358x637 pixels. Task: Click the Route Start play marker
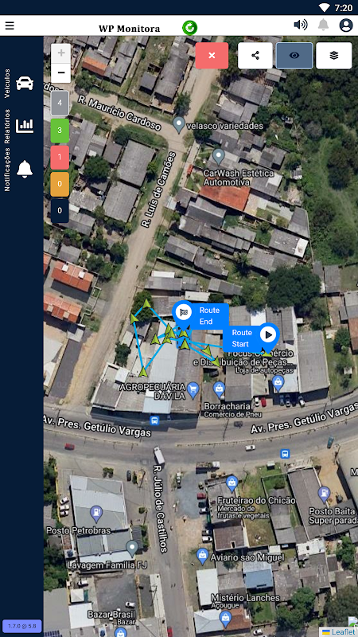tap(268, 335)
